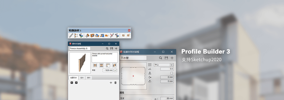
Task: Click the red S-curve path tool before last separator
Action: coord(117,35)
